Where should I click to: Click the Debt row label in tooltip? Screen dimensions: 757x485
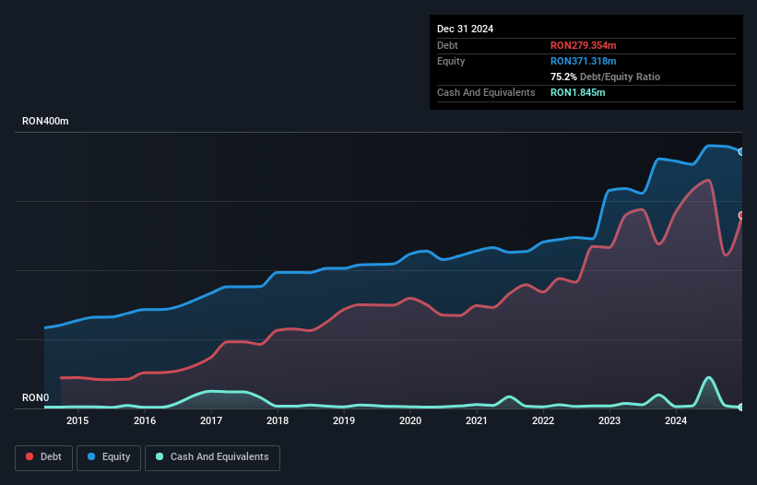(447, 45)
